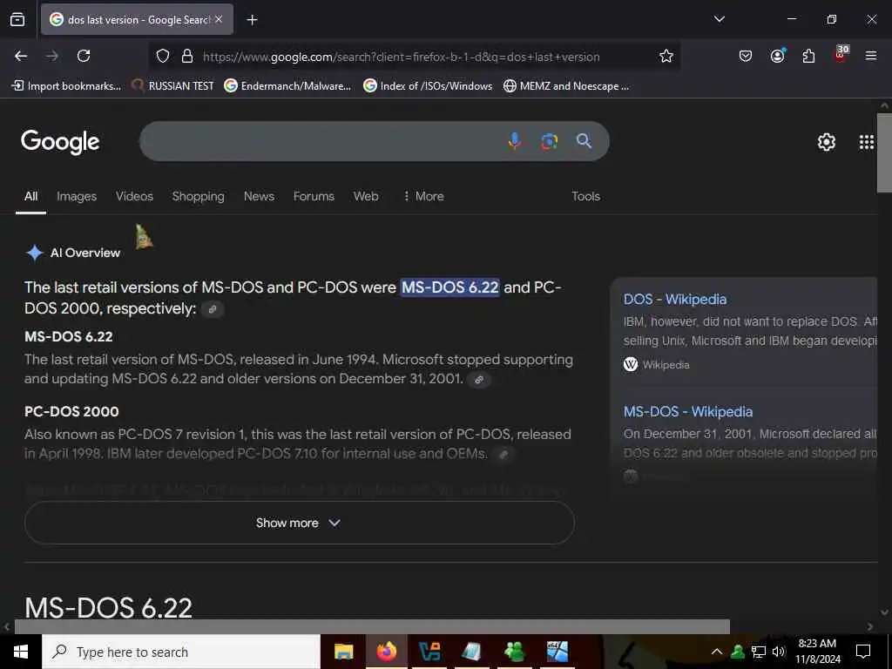Open the Google apps grid
892x669 pixels.
(867, 142)
